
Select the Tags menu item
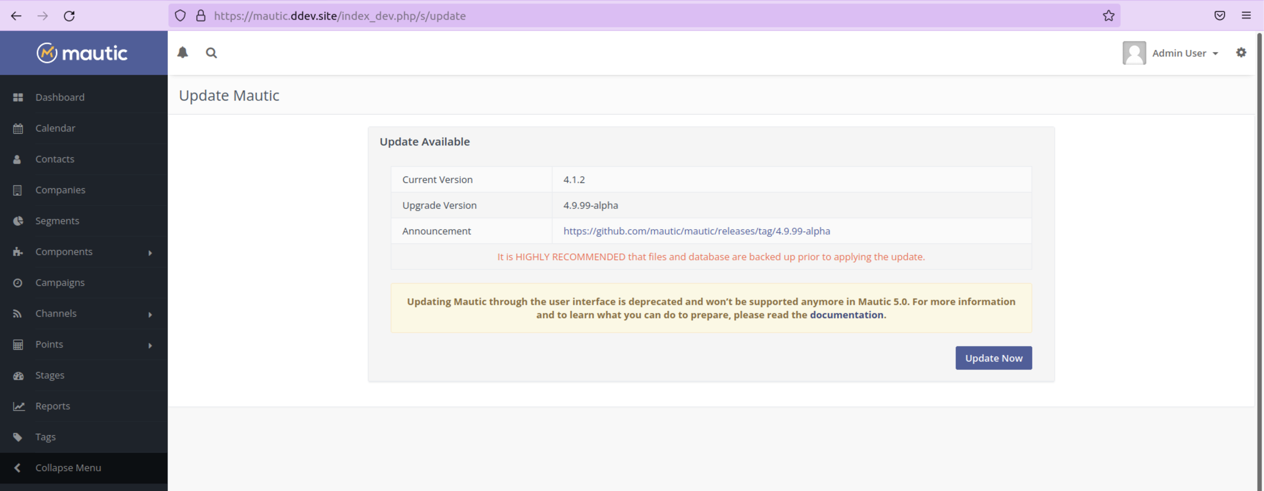(x=45, y=436)
